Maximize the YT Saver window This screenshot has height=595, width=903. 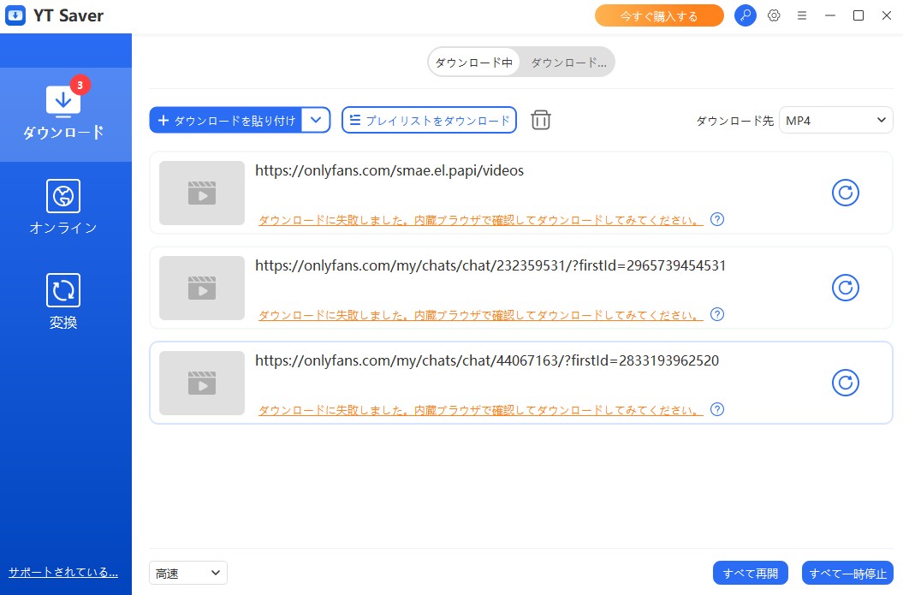coord(858,15)
